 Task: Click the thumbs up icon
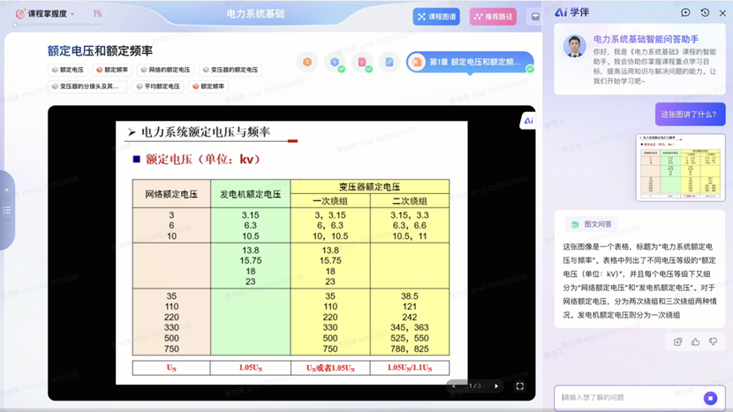(695, 341)
